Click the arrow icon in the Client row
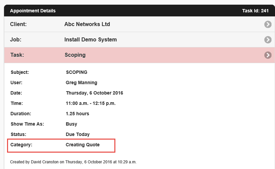 pos(268,24)
